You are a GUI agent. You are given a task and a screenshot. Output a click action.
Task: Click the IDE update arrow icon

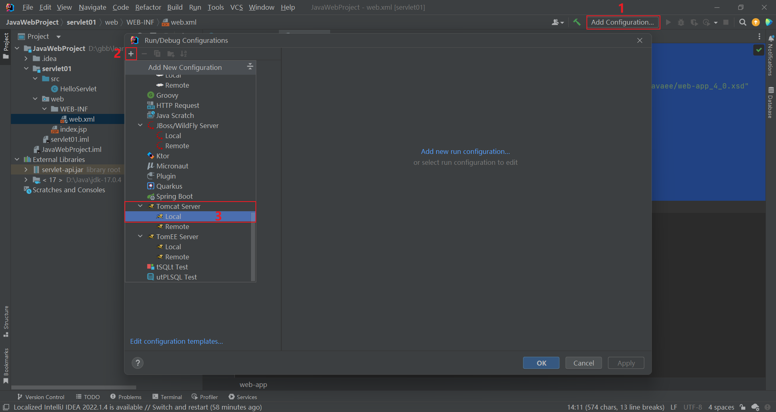(x=756, y=22)
